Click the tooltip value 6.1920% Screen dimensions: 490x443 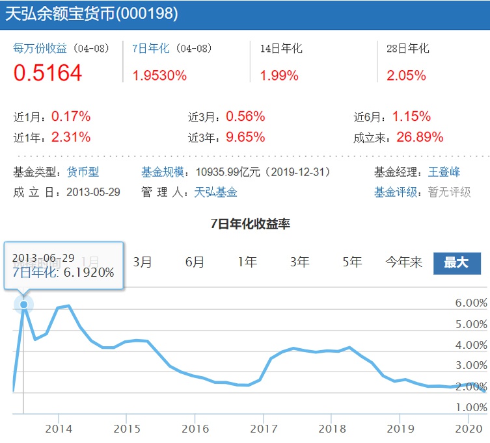[x=89, y=273]
